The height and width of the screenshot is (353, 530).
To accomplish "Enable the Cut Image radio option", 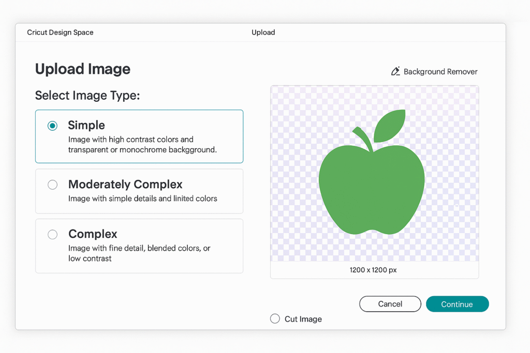I will 275,319.
